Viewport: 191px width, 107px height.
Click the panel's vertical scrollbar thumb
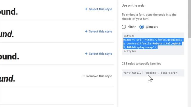coord(190,19)
